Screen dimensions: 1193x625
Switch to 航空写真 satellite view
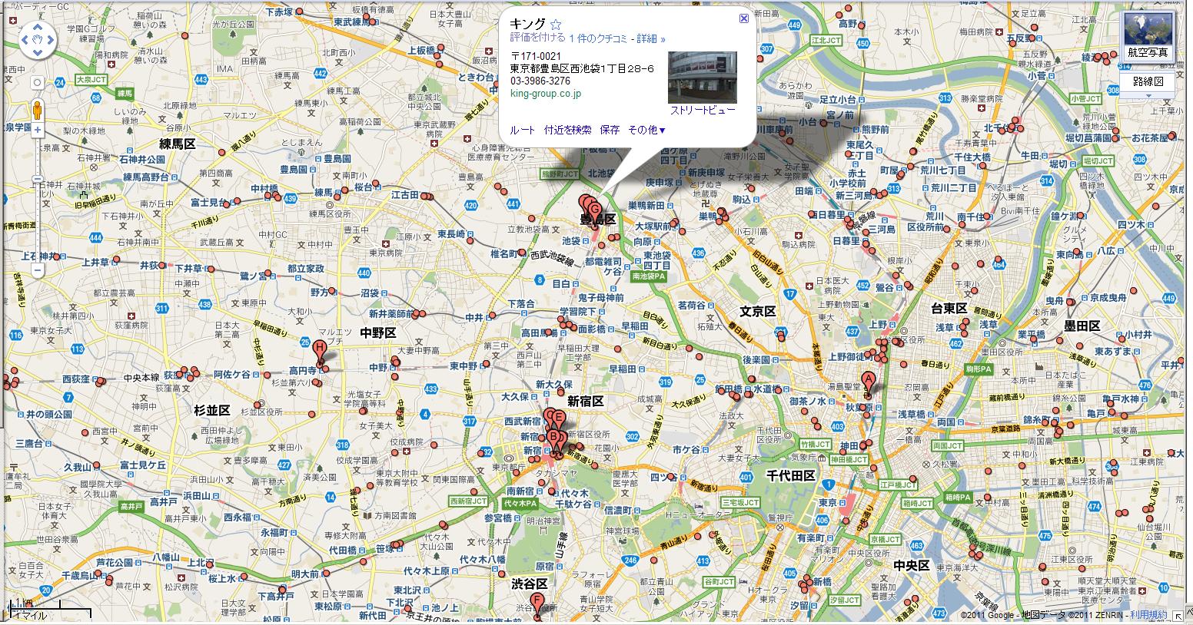point(1148,37)
